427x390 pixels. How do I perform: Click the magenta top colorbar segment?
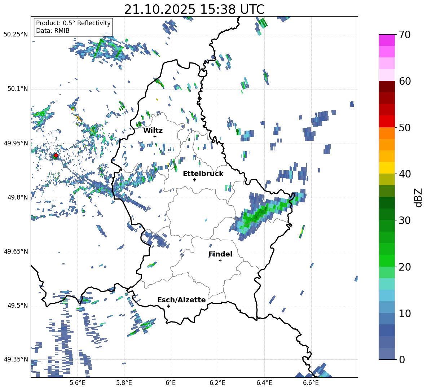(387, 40)
